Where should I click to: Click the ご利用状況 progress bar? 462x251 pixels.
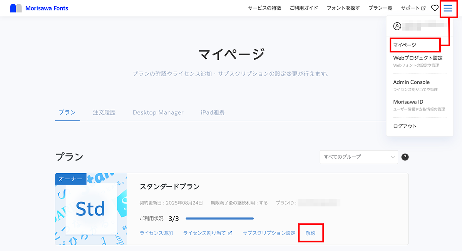(220, 219)
